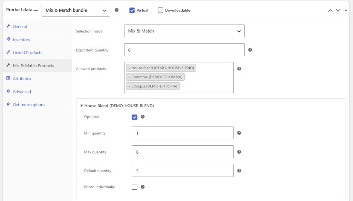Screen dimensions: 353x201
Task: Remove Colombia from allowed products
Action: point(129,77)
